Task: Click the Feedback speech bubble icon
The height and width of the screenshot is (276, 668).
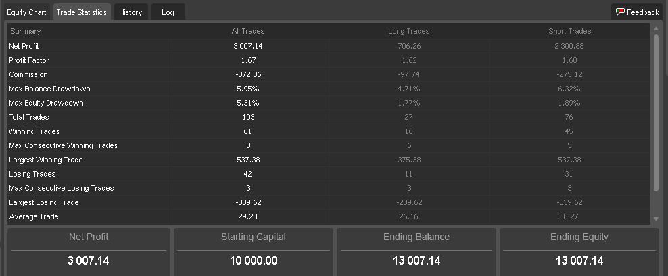Action: pos(620,12)
